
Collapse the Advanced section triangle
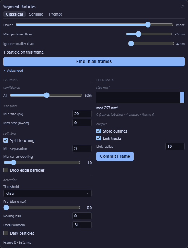5,70
